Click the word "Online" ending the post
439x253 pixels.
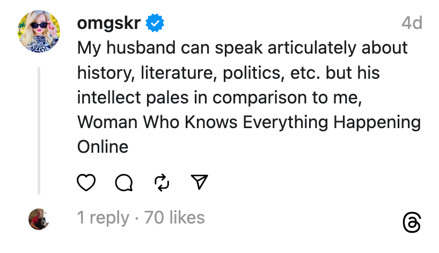[103, 147]
